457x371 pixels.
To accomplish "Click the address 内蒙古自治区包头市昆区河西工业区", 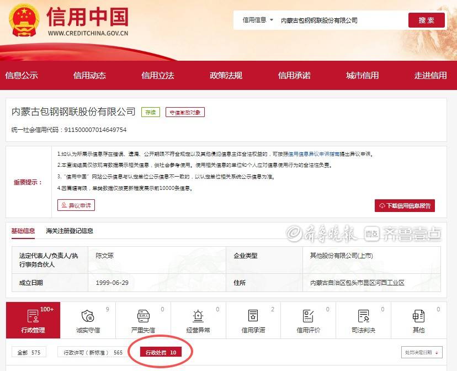I will (357, 283).
